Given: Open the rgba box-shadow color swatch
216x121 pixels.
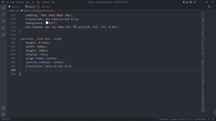Looking at the screenshot, I should point(75,27).
